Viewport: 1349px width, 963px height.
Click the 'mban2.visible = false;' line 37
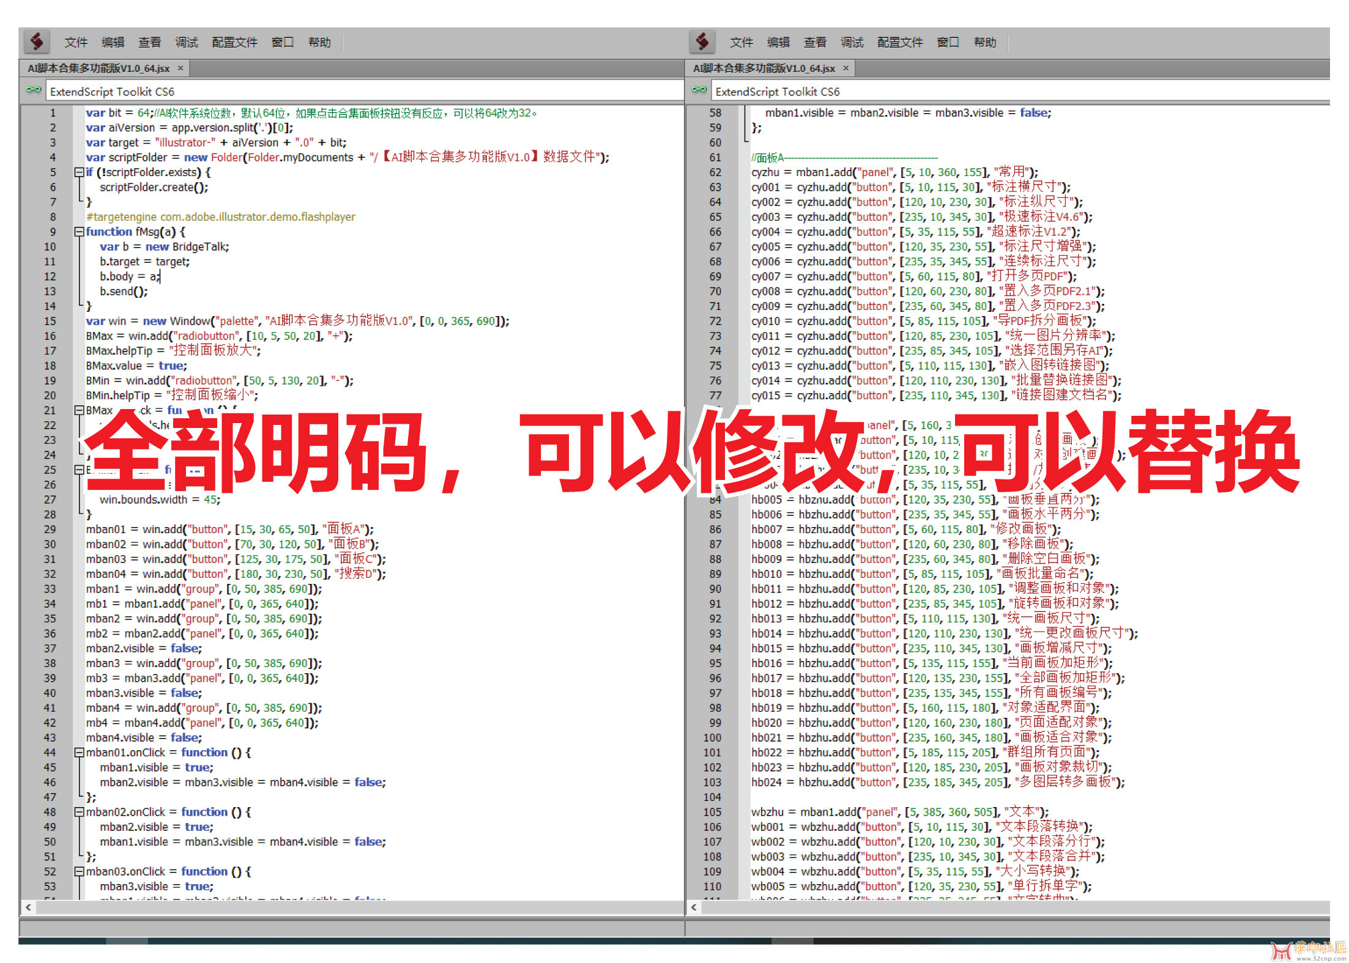coord(144,648)
